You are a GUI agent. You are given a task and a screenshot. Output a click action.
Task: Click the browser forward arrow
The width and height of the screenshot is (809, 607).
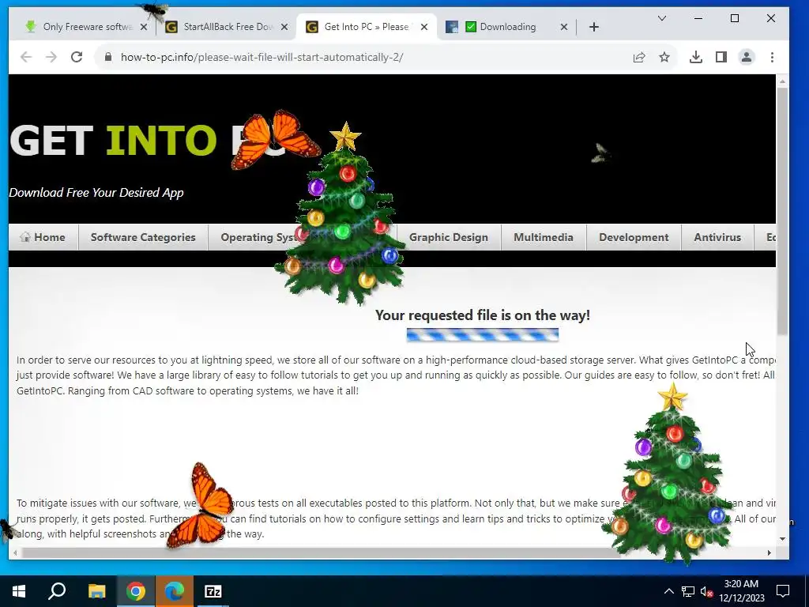point(51,57)
